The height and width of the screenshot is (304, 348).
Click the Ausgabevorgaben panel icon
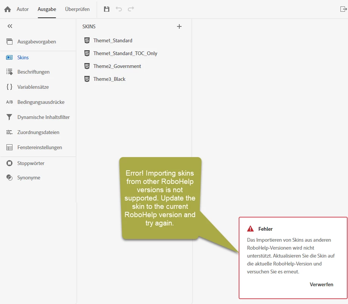coord(9,42)
